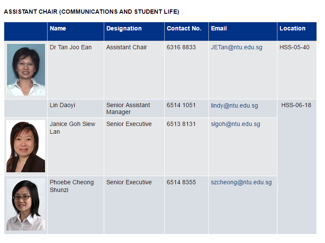Click Phoebe Cheong Shunzi's photo thumbnail
The width and height of the screenshot is (325, 243).
(26, 204)
